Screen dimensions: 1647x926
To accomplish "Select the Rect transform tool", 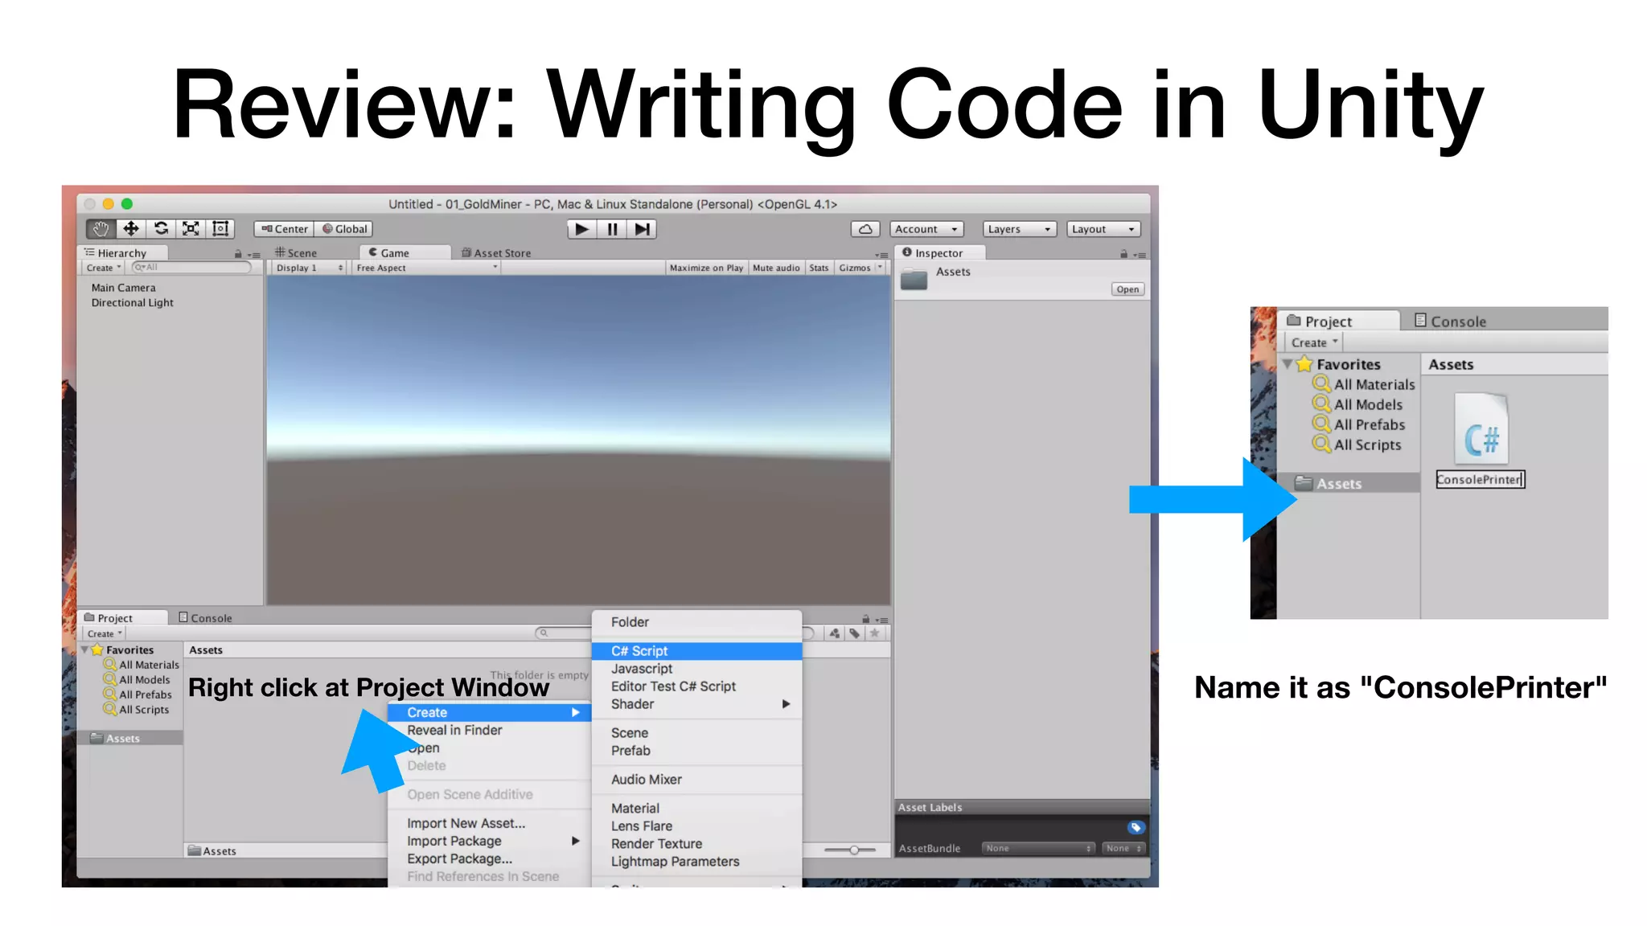I will [220, 229].
